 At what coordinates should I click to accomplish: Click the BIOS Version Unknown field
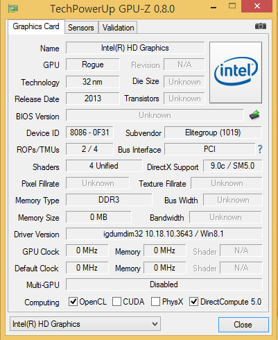coord(155,115)
